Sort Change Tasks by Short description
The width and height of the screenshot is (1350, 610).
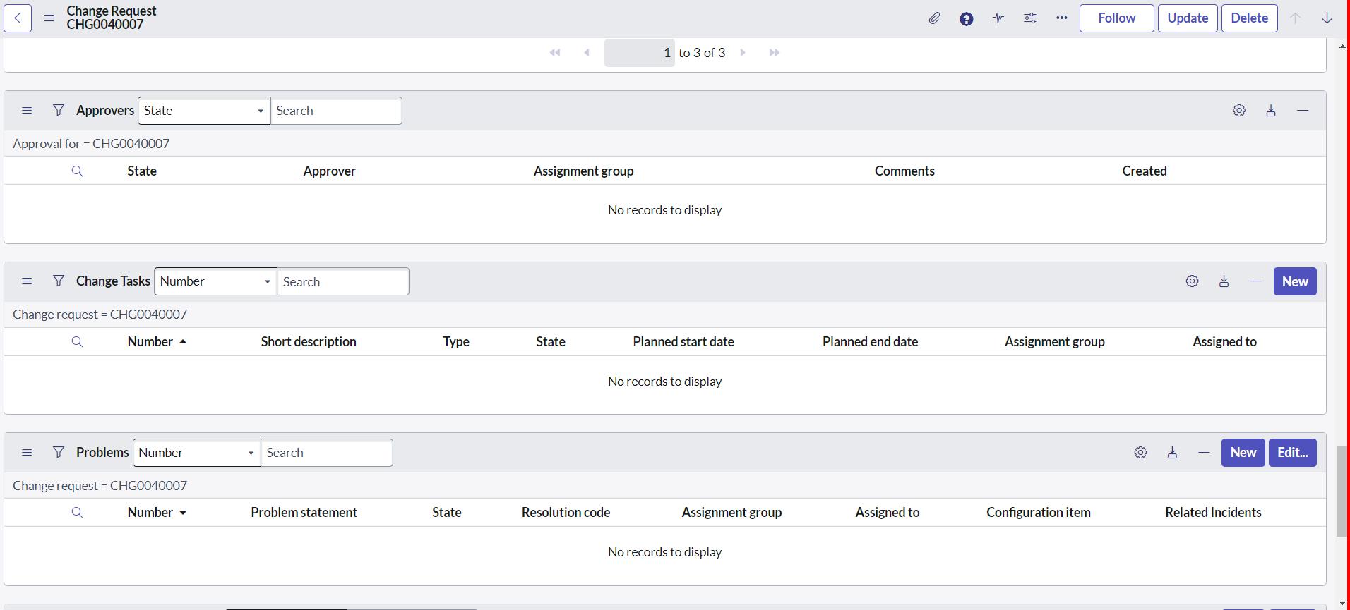[309, 342]
